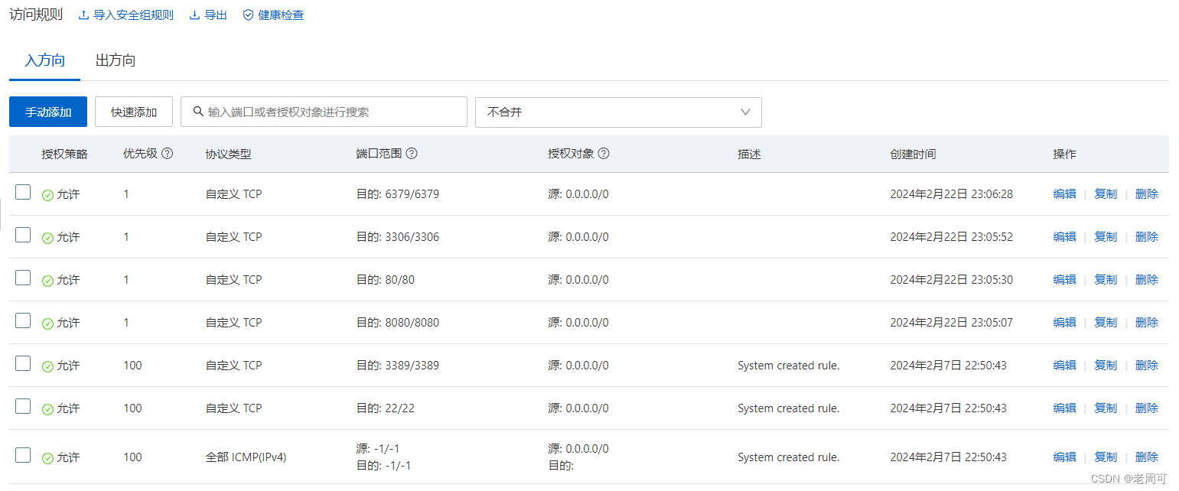1179x491 pixels.
Task: Focus the port or authorization object search field
Action: point(324,112)
